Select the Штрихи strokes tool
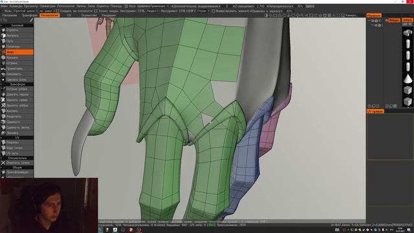Image resolution: width=414 pixels, height=233 pixels. pos(17,63)
